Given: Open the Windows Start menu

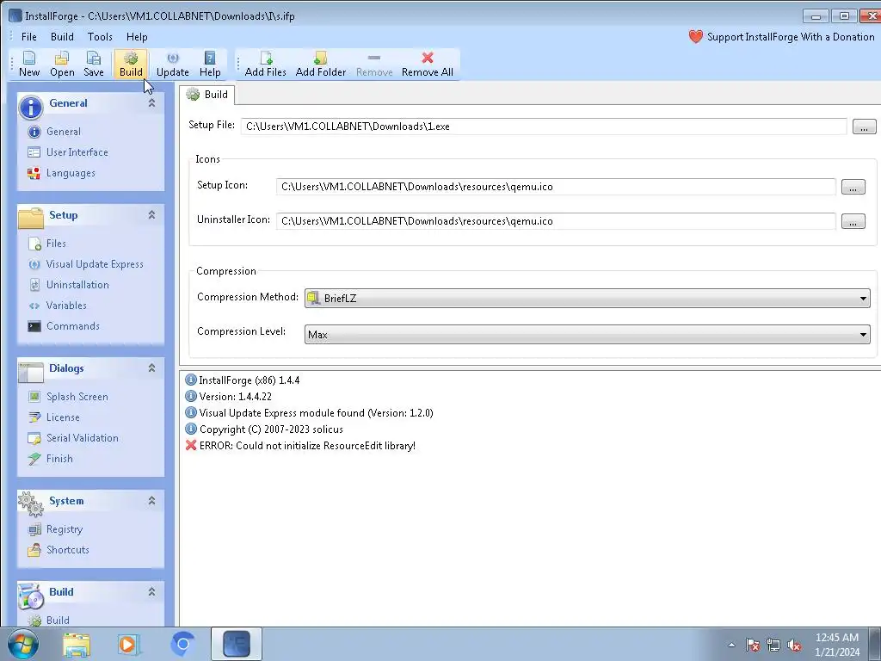Looking at the screenshot, I should click(22, 644).
